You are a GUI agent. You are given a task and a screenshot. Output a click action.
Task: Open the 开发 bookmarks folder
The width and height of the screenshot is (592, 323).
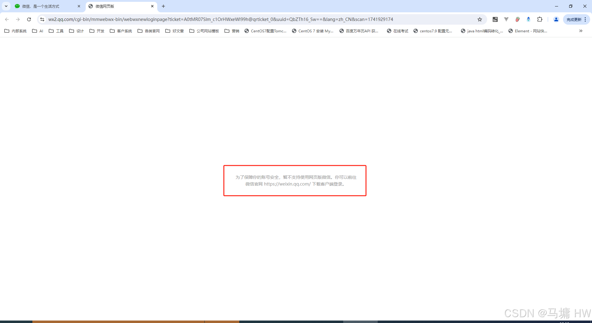(97, 31)
